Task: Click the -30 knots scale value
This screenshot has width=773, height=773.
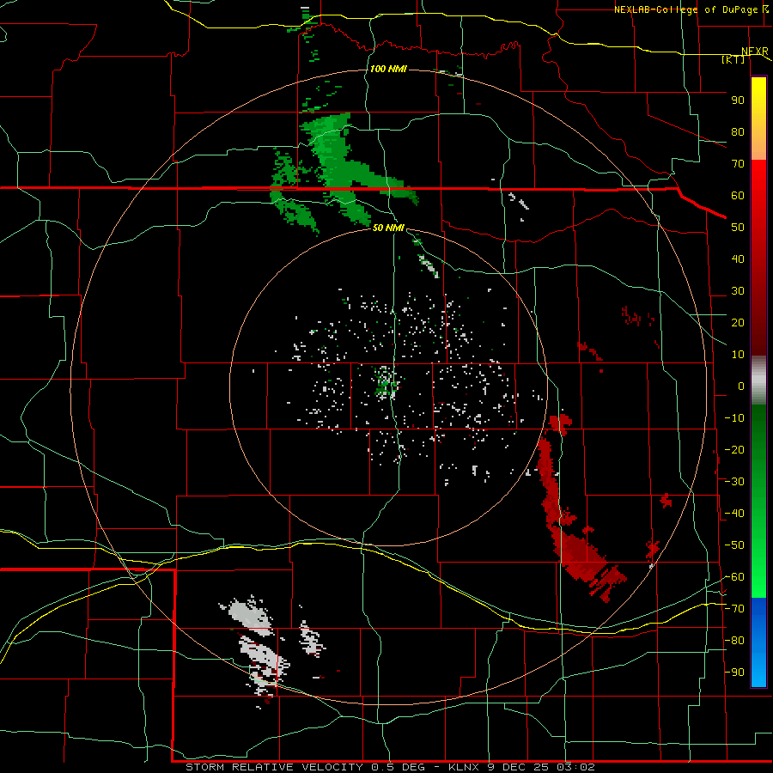Action: 734,482
